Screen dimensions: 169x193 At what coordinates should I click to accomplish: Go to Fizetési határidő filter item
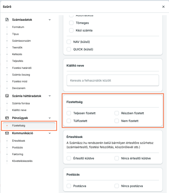22,68
